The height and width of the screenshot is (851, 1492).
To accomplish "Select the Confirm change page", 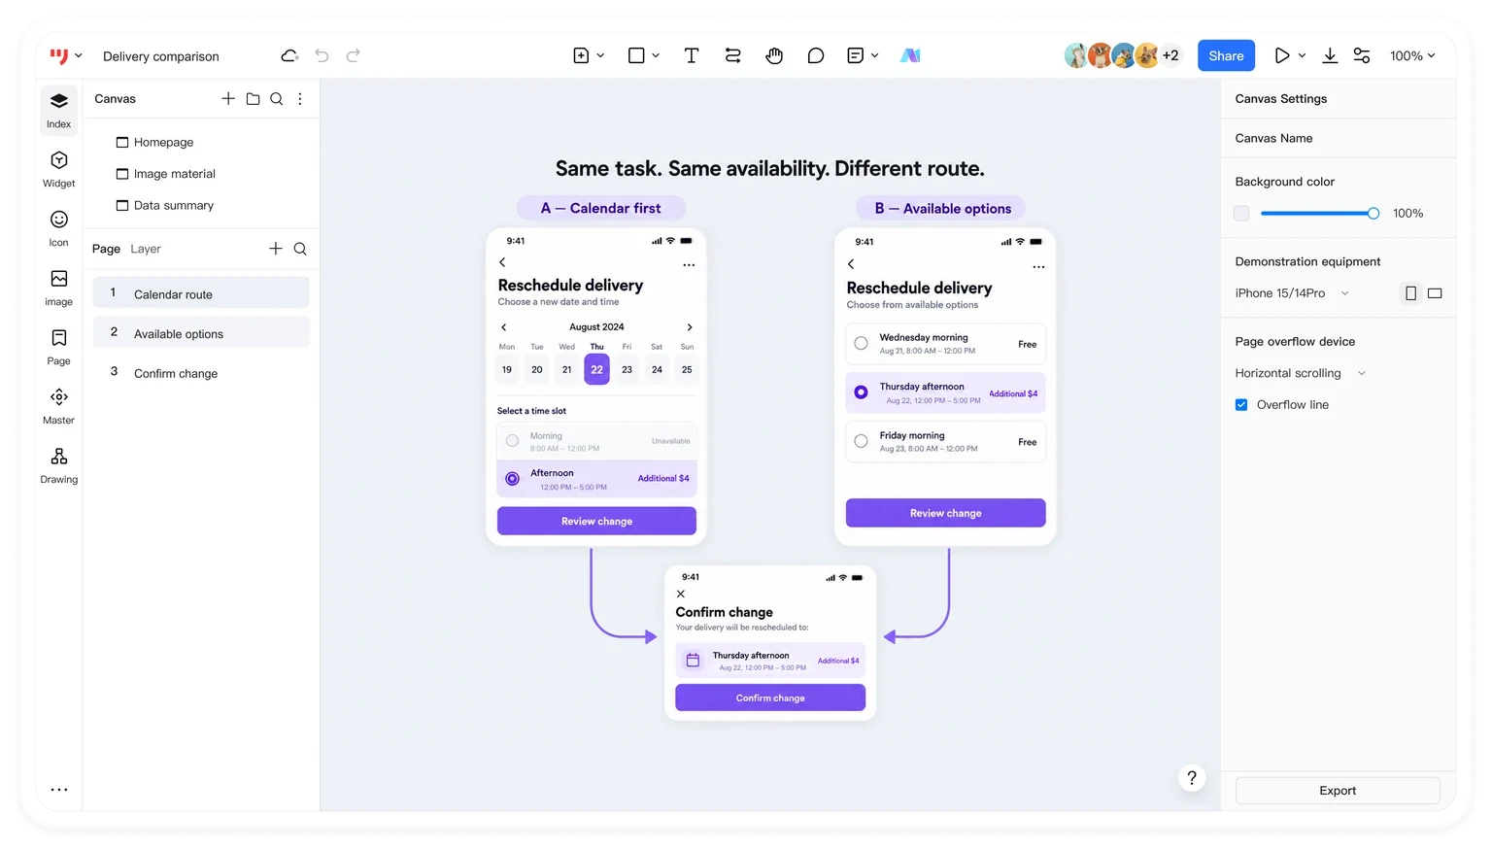I will 201,373.
